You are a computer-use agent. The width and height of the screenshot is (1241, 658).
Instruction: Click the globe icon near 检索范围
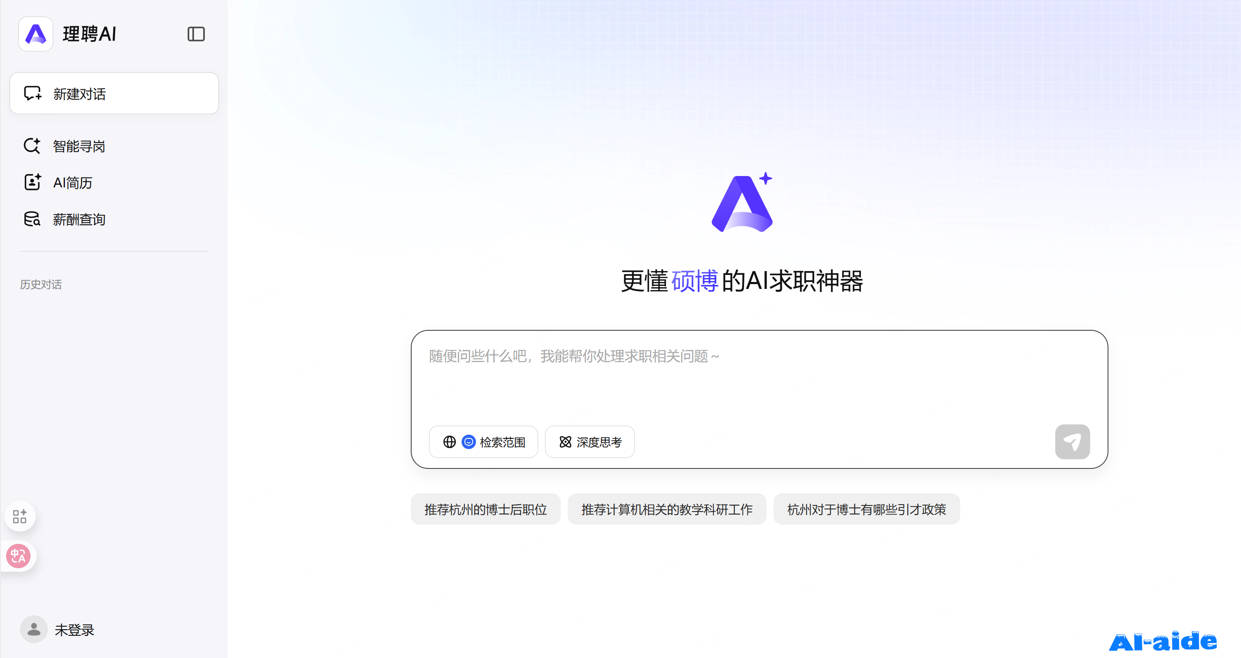tap(450, 442)
